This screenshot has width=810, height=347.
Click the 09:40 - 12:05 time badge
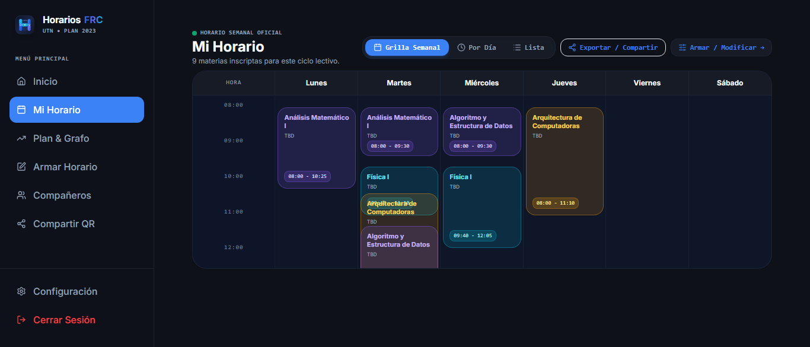click(x=473, y=235)
